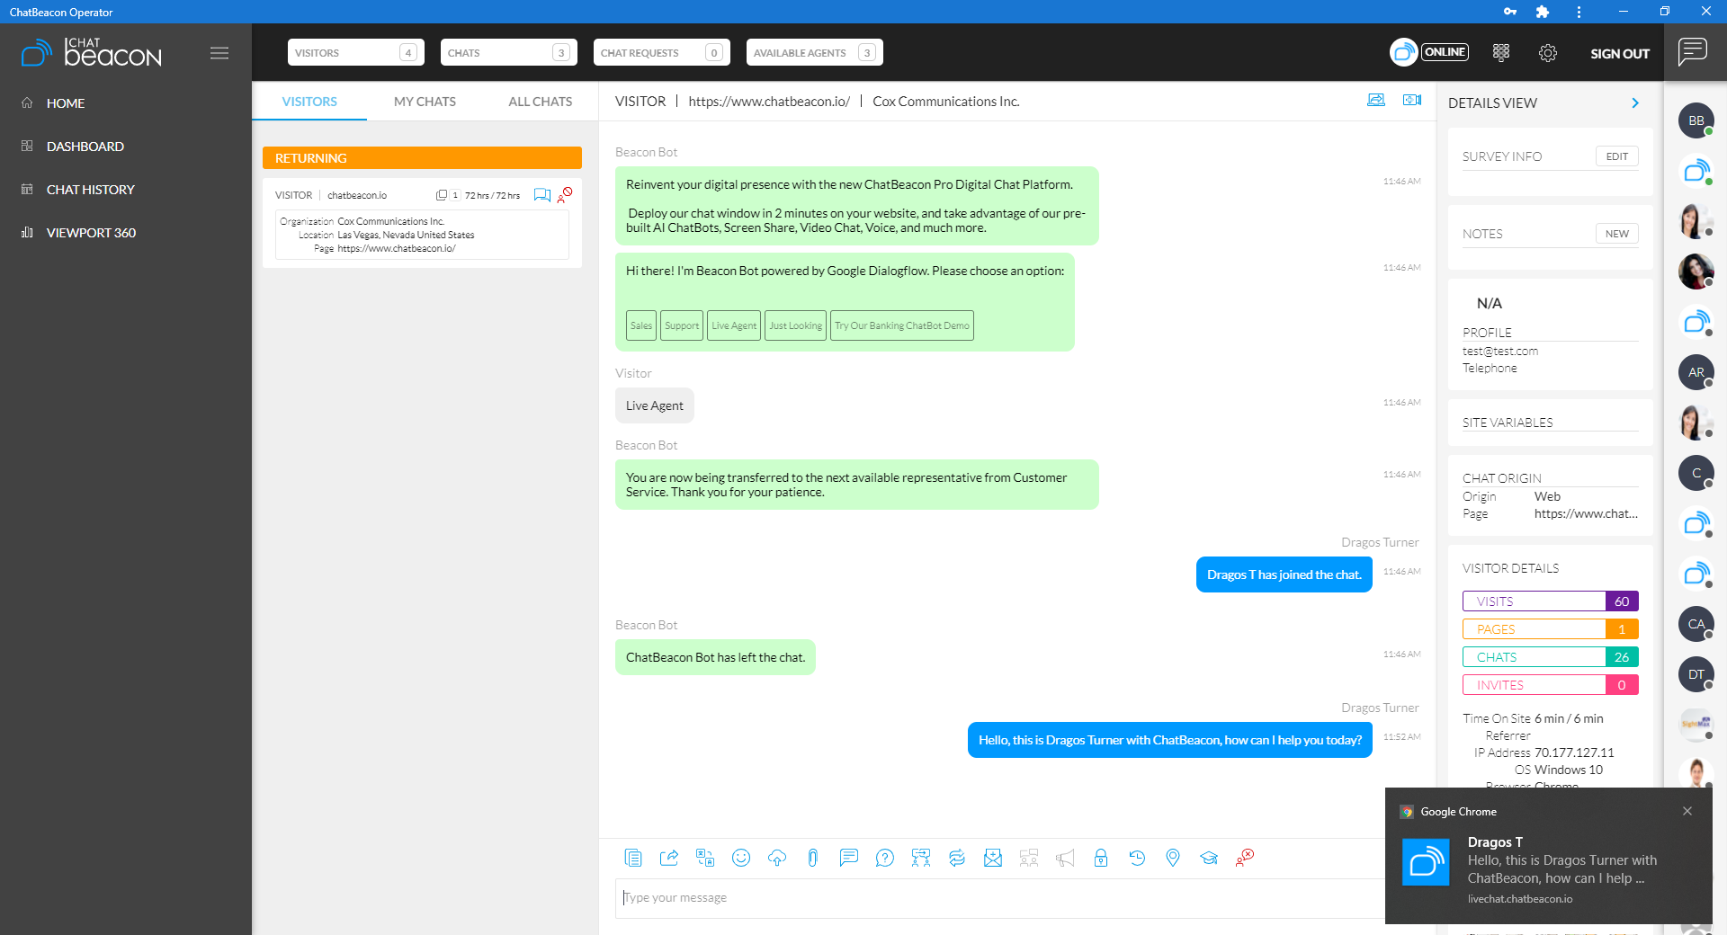Click the CHAT REQUESTS counter box

pos(661,52)
